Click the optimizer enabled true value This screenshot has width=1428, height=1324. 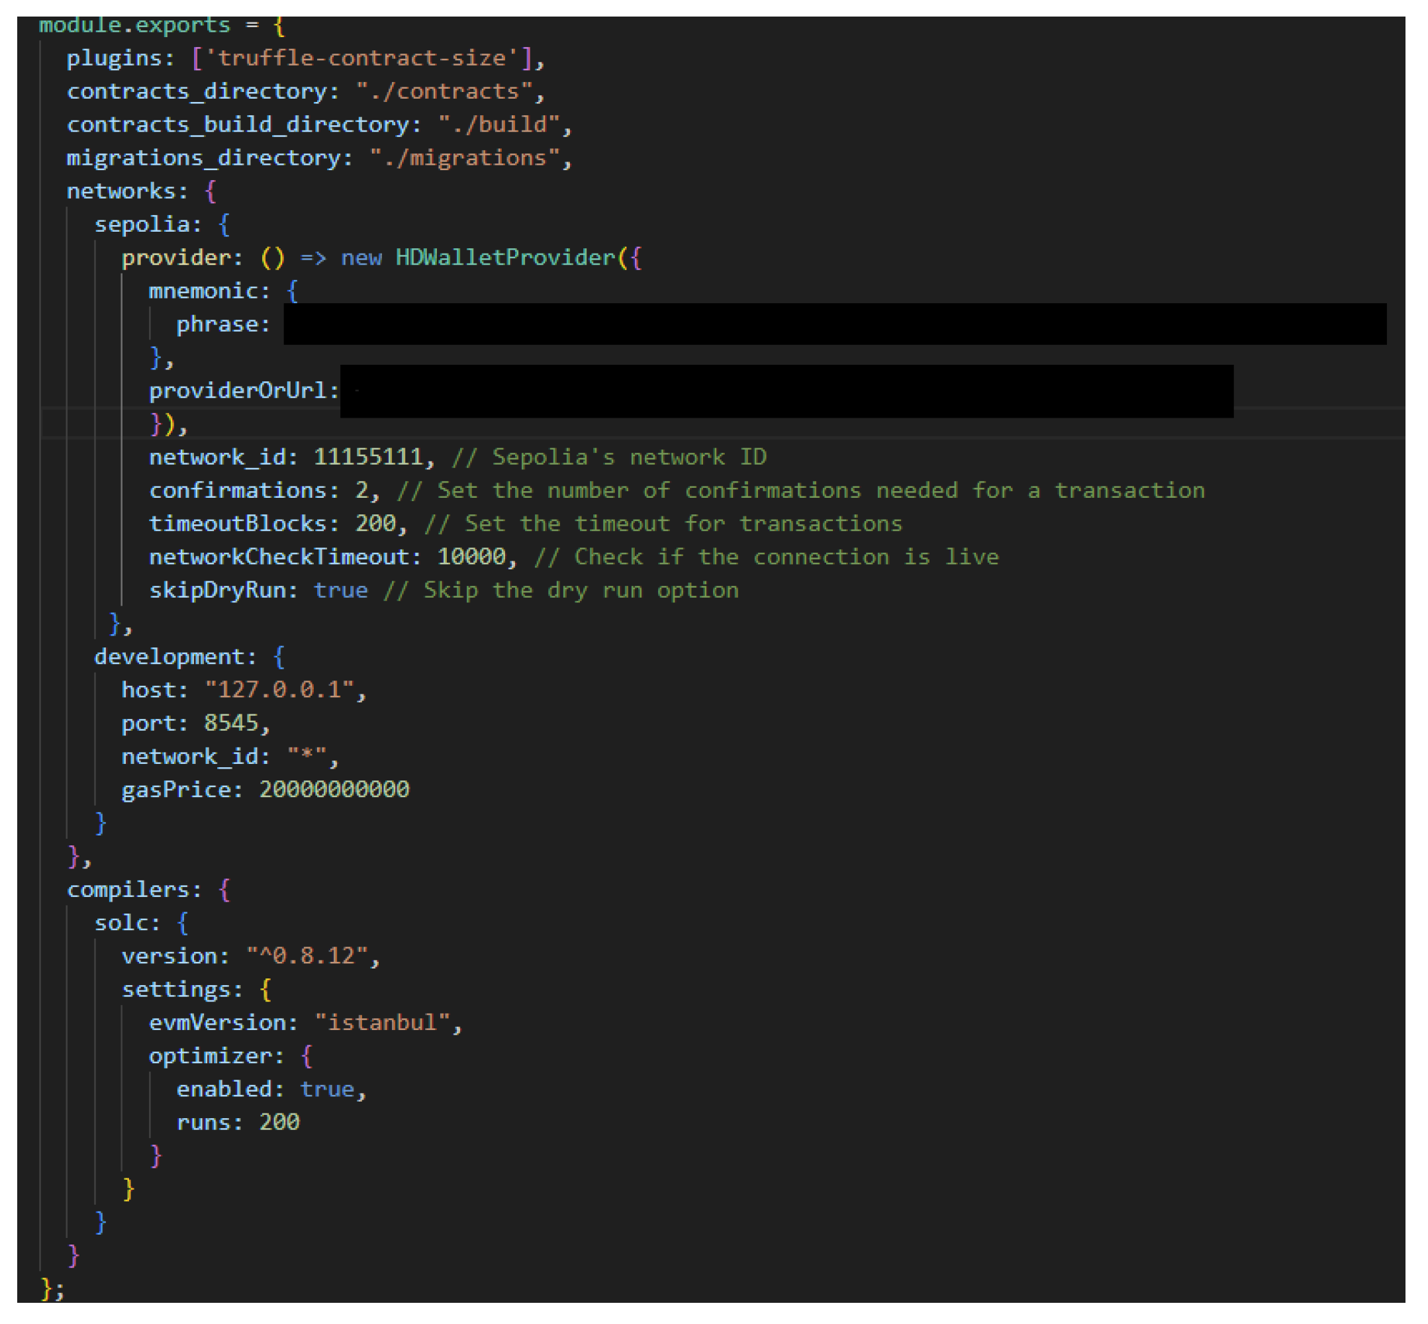tap(327, 1089)
